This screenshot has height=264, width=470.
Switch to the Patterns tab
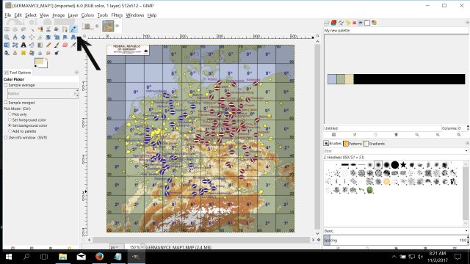click(352, 144)
